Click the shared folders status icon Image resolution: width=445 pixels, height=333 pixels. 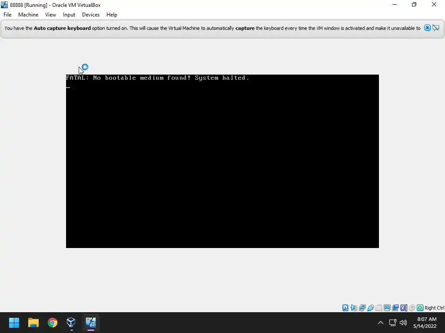click(x=379, y=308)
